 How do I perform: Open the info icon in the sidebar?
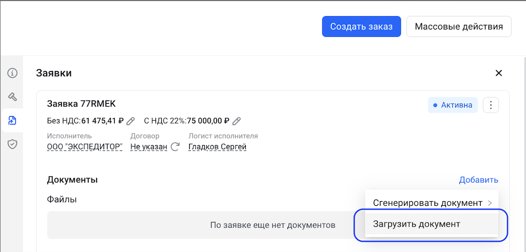click(x=12, y=73)
